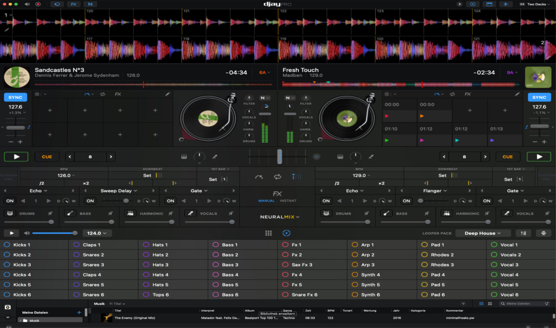Open the Sweep Delay effect selector
Screen dimensions: 556x328
pyautogui.click(x=119, y=191)
